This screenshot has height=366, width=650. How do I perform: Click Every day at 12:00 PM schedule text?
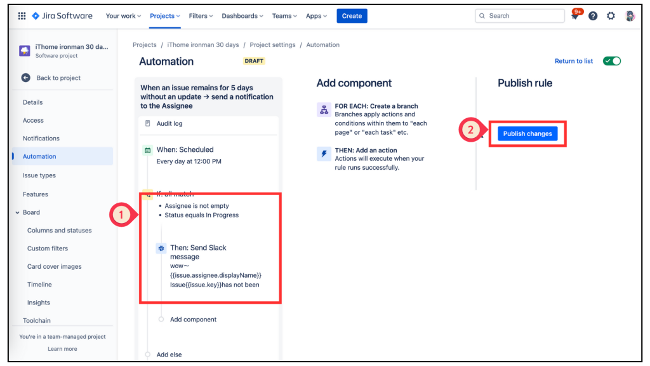pyautogui.click(x=189, y=161)
